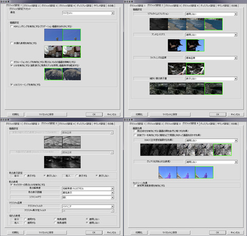Click マイセットに保存 in the shadow settings dialog
Screen dimensions: 247x236
pyautogui.click(x=46, y=232)
